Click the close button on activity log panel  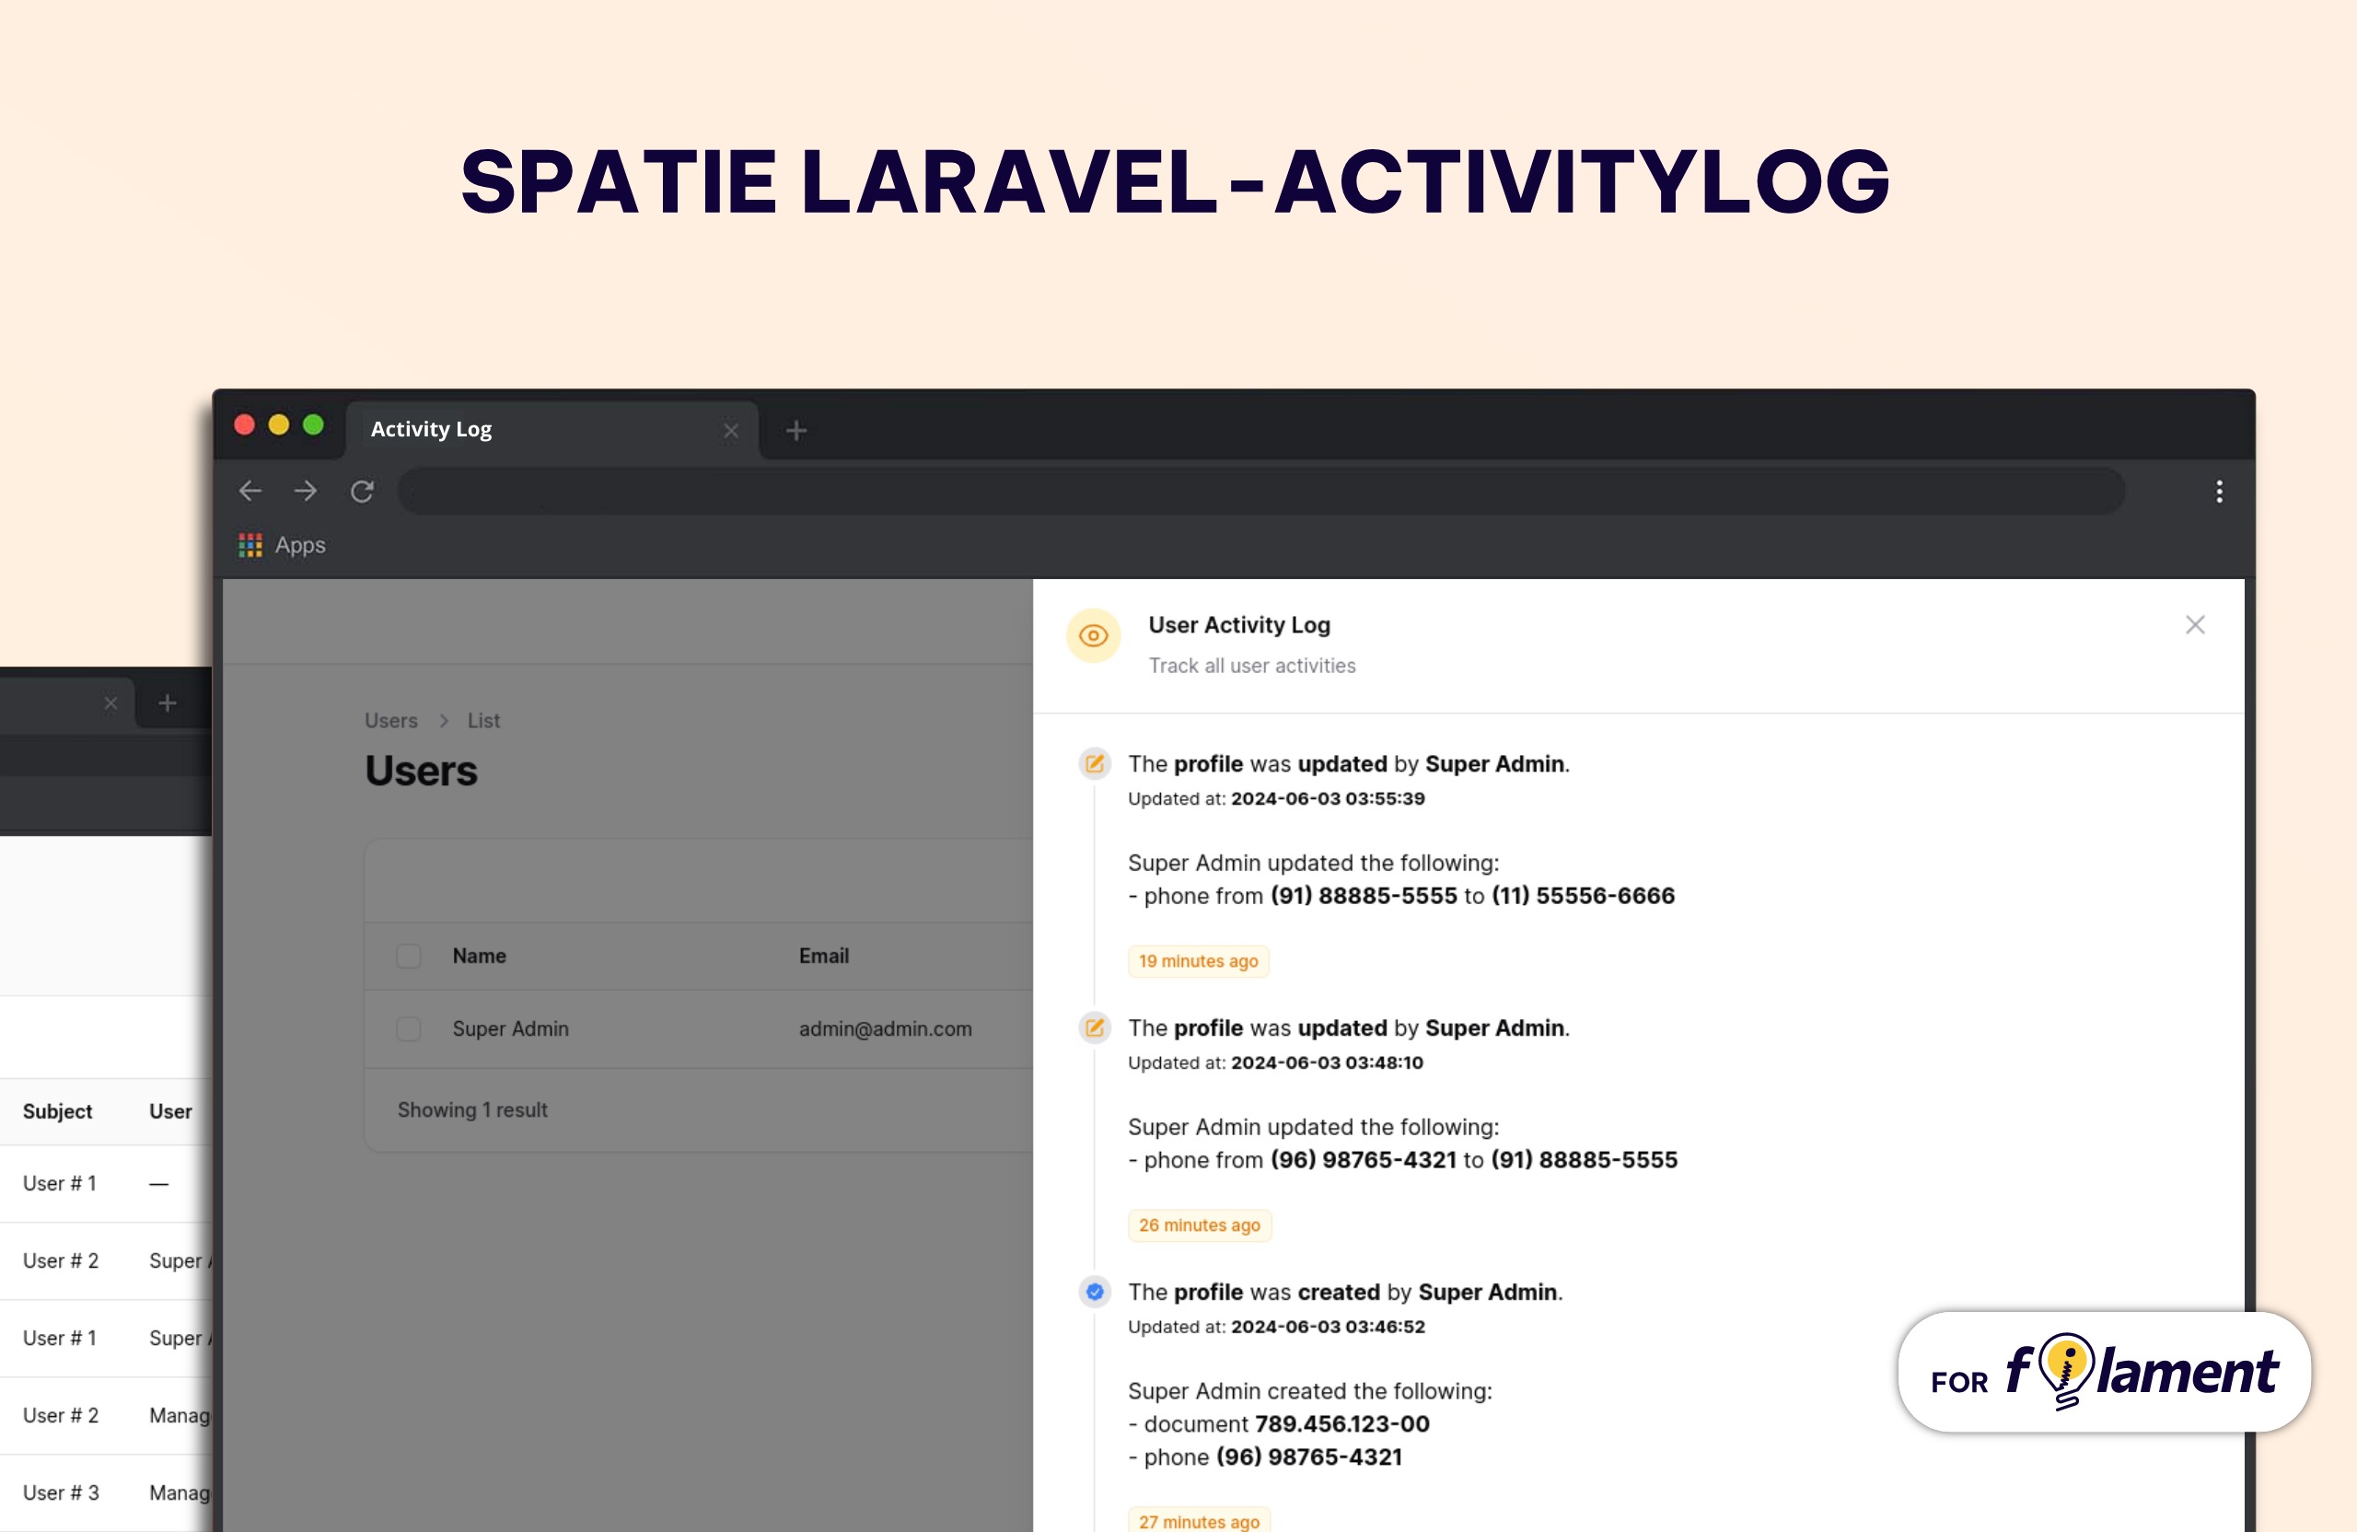pos(2196,625)
